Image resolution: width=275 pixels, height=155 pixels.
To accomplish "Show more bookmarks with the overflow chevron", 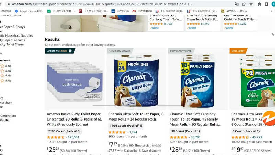I will pyautogui.click(x=272, y=11).
